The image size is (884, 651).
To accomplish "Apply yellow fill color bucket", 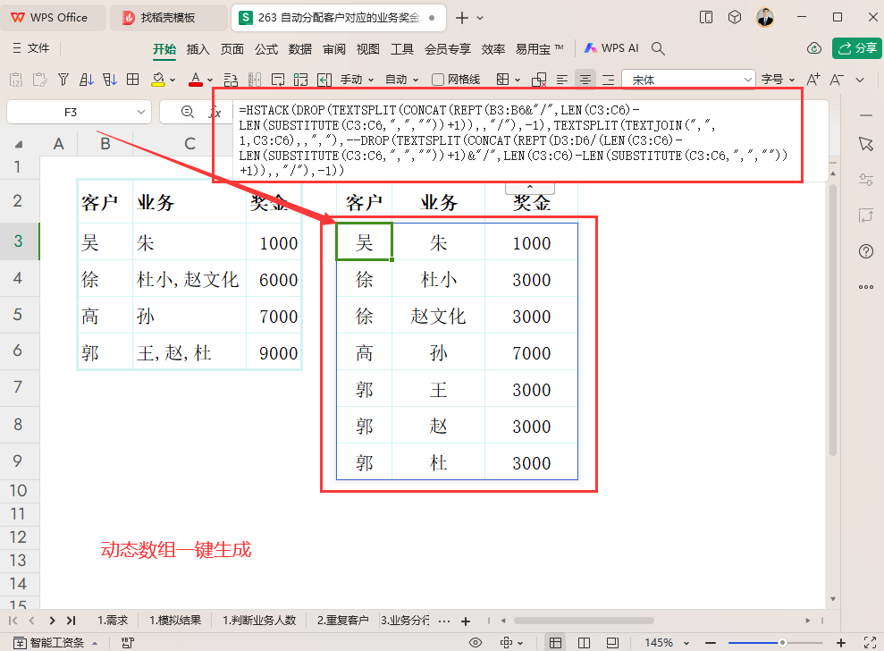I will [158, 80].
